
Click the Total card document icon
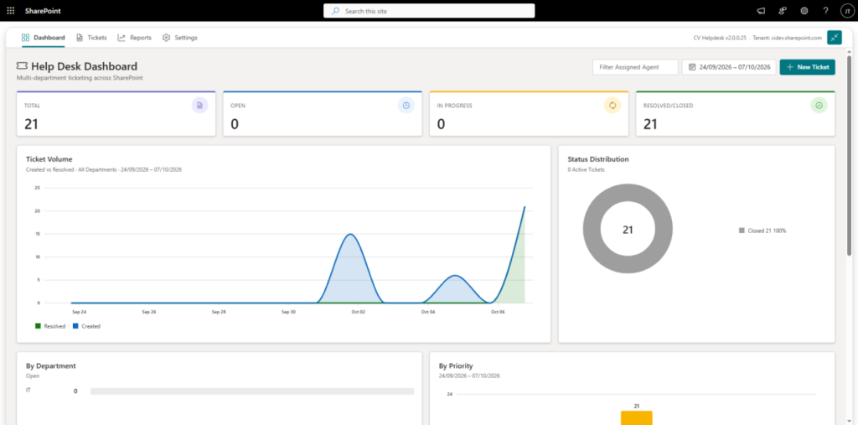pyautogui.click(x=199, y=106)
